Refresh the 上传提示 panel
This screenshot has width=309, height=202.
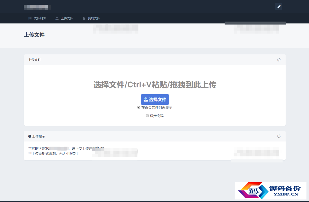pos(279,136)
